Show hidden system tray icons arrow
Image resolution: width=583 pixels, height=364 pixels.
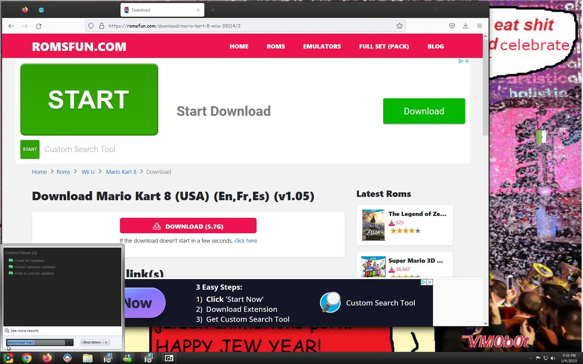pyautogui.click(x=530, y=358)
